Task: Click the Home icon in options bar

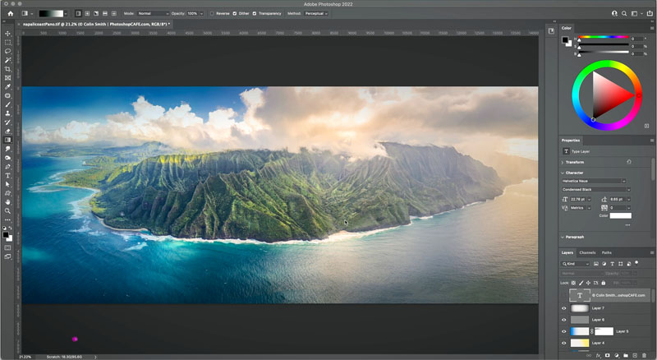Action: coord(11,13)
